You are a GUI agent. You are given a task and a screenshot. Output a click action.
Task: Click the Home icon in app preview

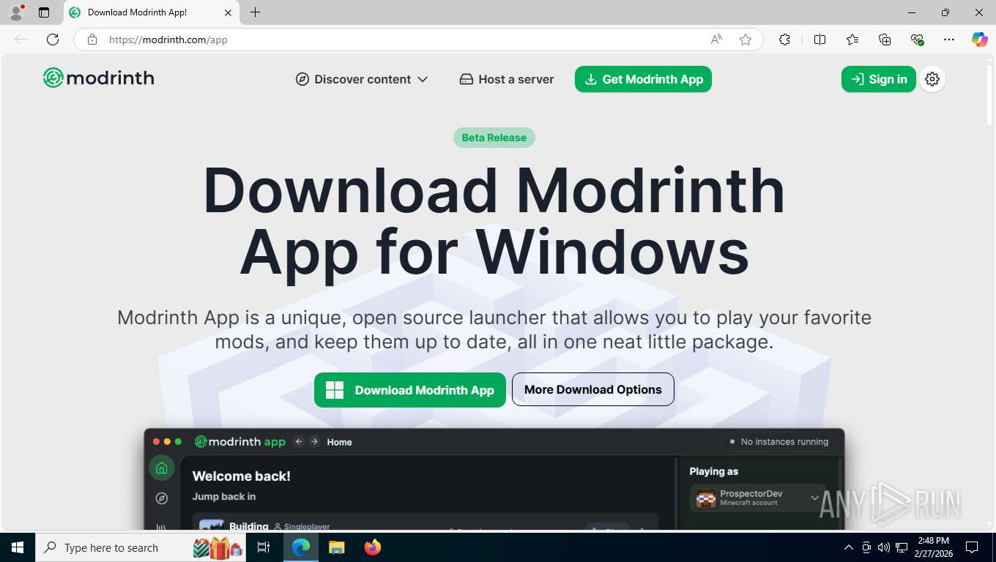click(x=162, y=468)
